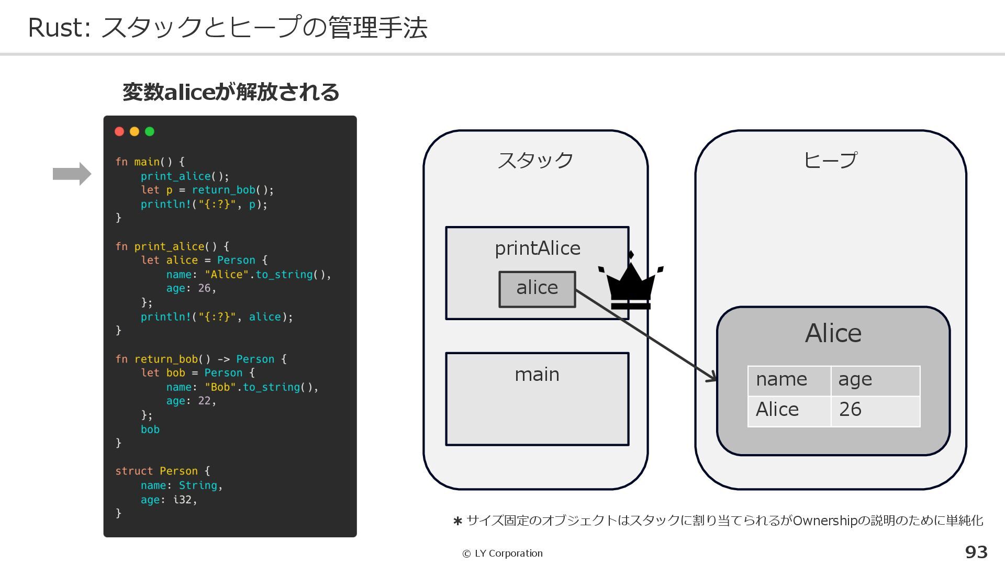Image resolution: width=1005 pixels, height=565 pixels.
Task: Click the name header cell in the table
Action: pos(789,380)
